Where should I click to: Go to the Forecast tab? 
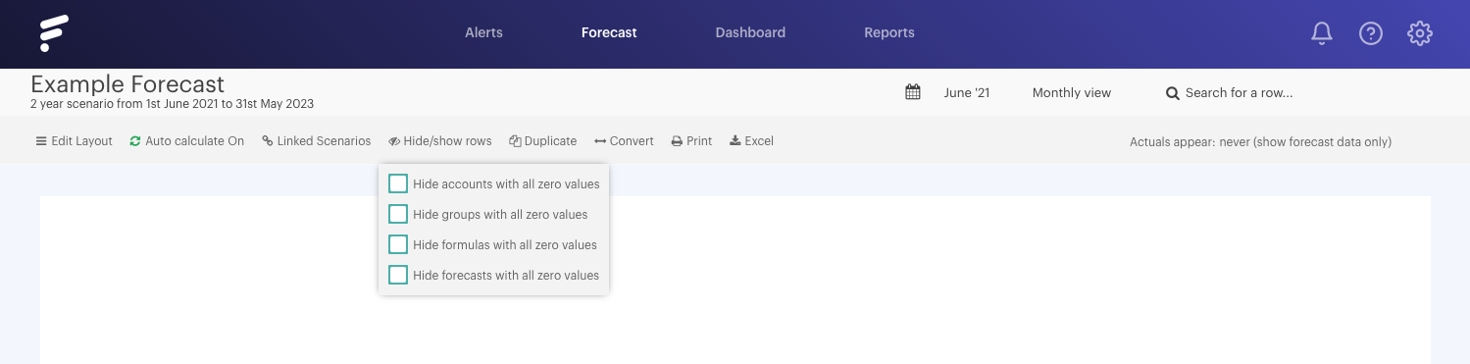coord(609,32)
